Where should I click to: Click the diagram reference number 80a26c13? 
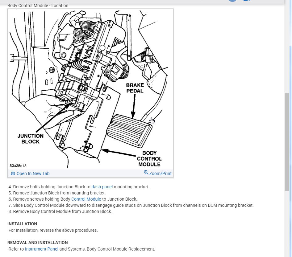(x=18, y=166)
